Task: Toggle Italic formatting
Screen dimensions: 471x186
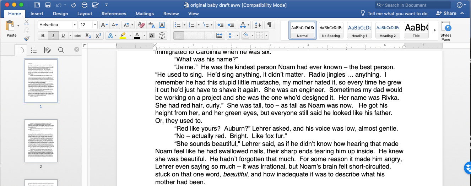Action: pyautogui.click(x=53, y=35)
